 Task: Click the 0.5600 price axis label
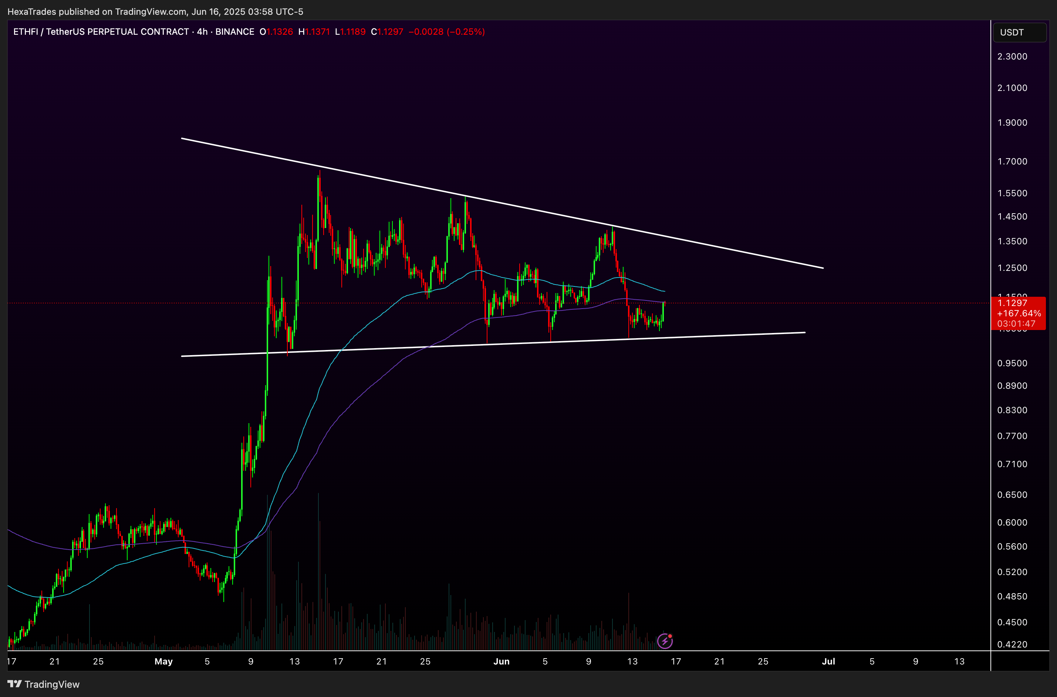coord(1012,546)
